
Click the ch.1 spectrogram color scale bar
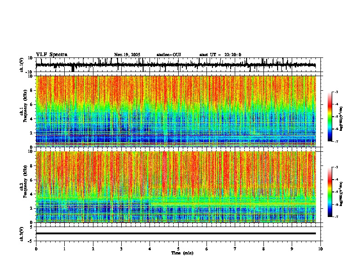[330, 117]
